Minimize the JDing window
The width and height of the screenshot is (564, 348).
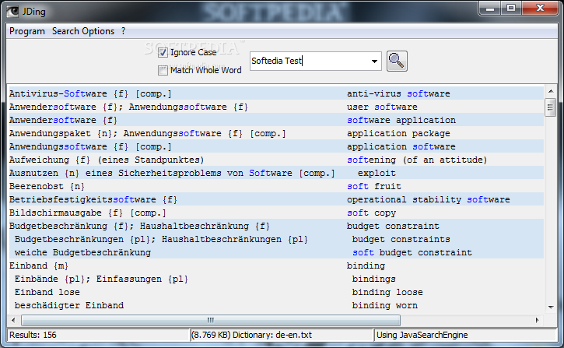490,9
